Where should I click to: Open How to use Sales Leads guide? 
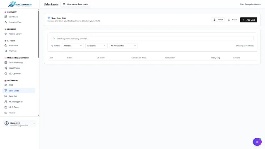pos(75,5)
